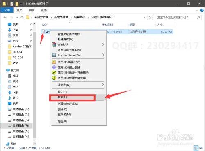Expand the Adobe Drive CS4 submenu arrow
The width and height of the screenshot is (205, 151).
pyautogui.click(x=103, y=55)
